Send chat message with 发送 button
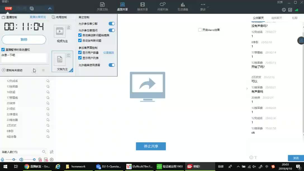The height and width of the screenshot is (171, 304). tap(296, 158)
